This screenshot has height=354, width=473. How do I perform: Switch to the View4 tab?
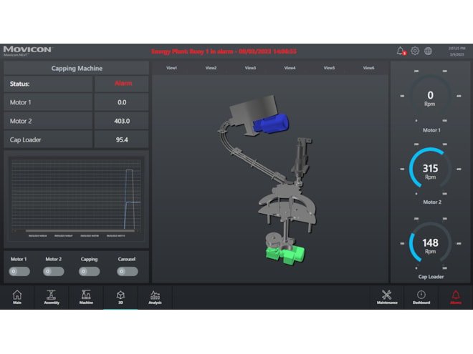(290, 68)
